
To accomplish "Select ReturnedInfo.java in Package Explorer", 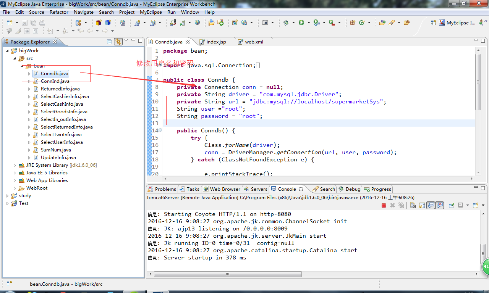I will point(60,89).
